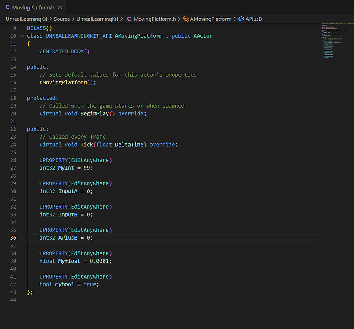
Task: Switch to the MovingPlatform.h tab
Action: click(x=33, y=7)
